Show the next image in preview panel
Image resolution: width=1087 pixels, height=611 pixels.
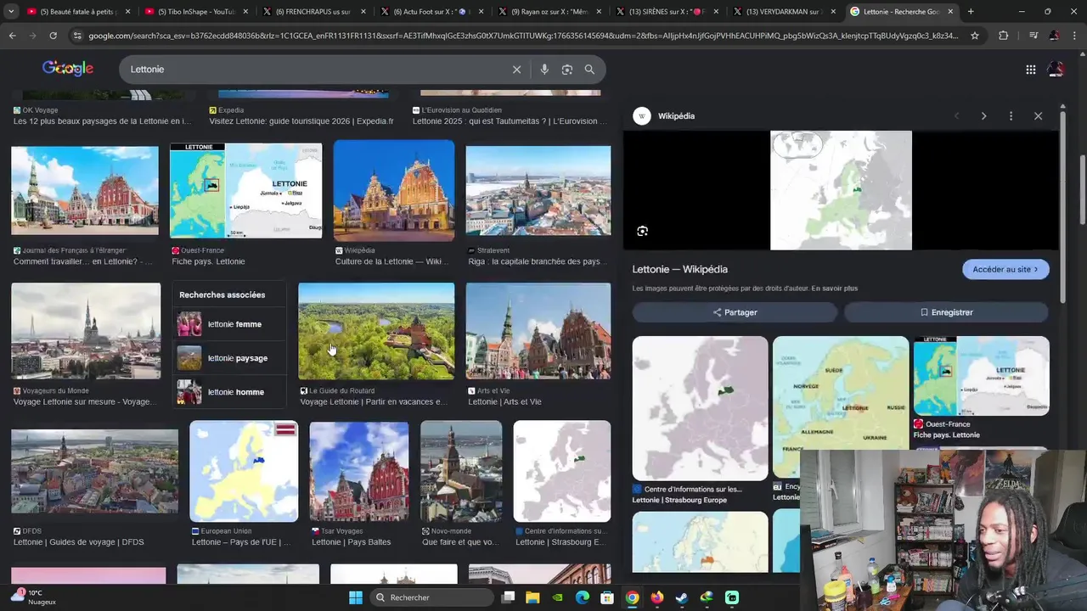point(983,116)
